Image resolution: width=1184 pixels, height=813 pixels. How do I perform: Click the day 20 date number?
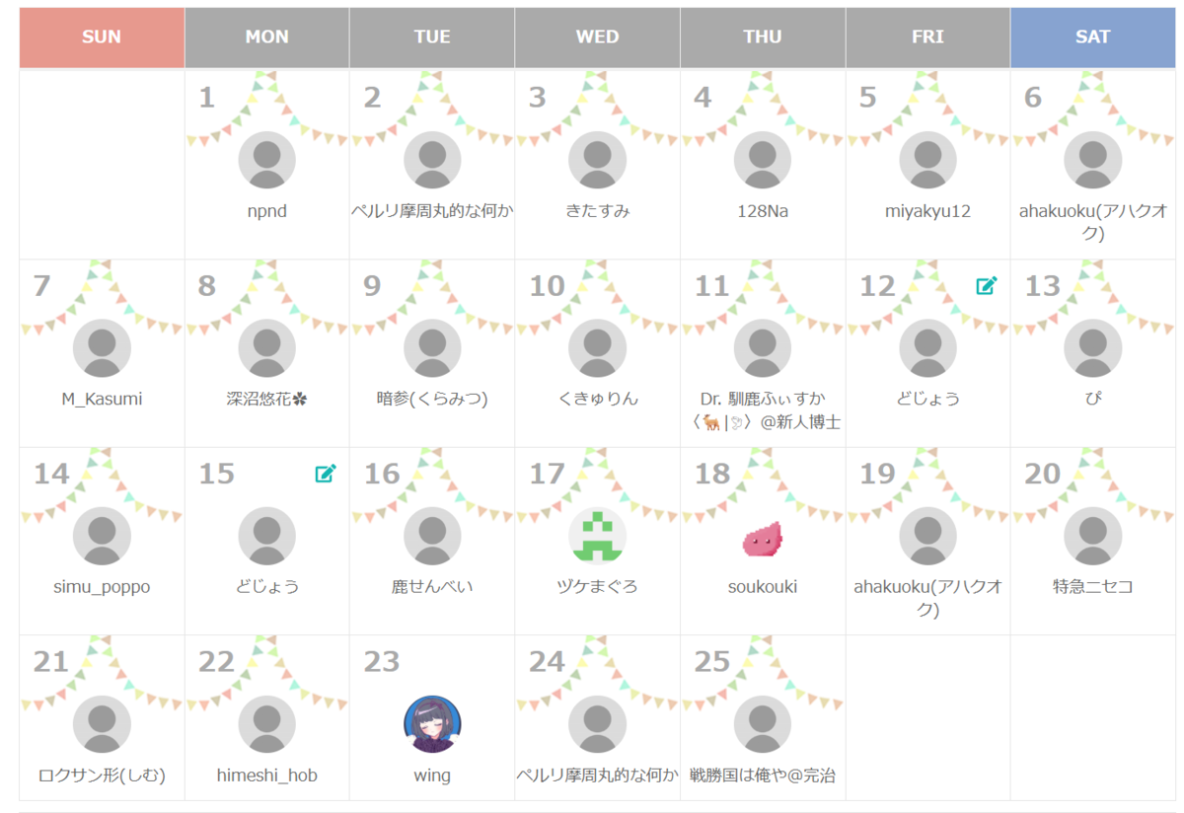(1042, 474)
